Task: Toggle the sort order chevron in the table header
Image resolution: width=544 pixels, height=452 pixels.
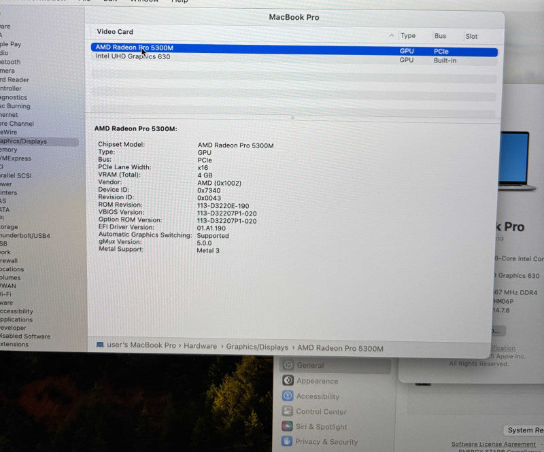Action: pos(392,35)
